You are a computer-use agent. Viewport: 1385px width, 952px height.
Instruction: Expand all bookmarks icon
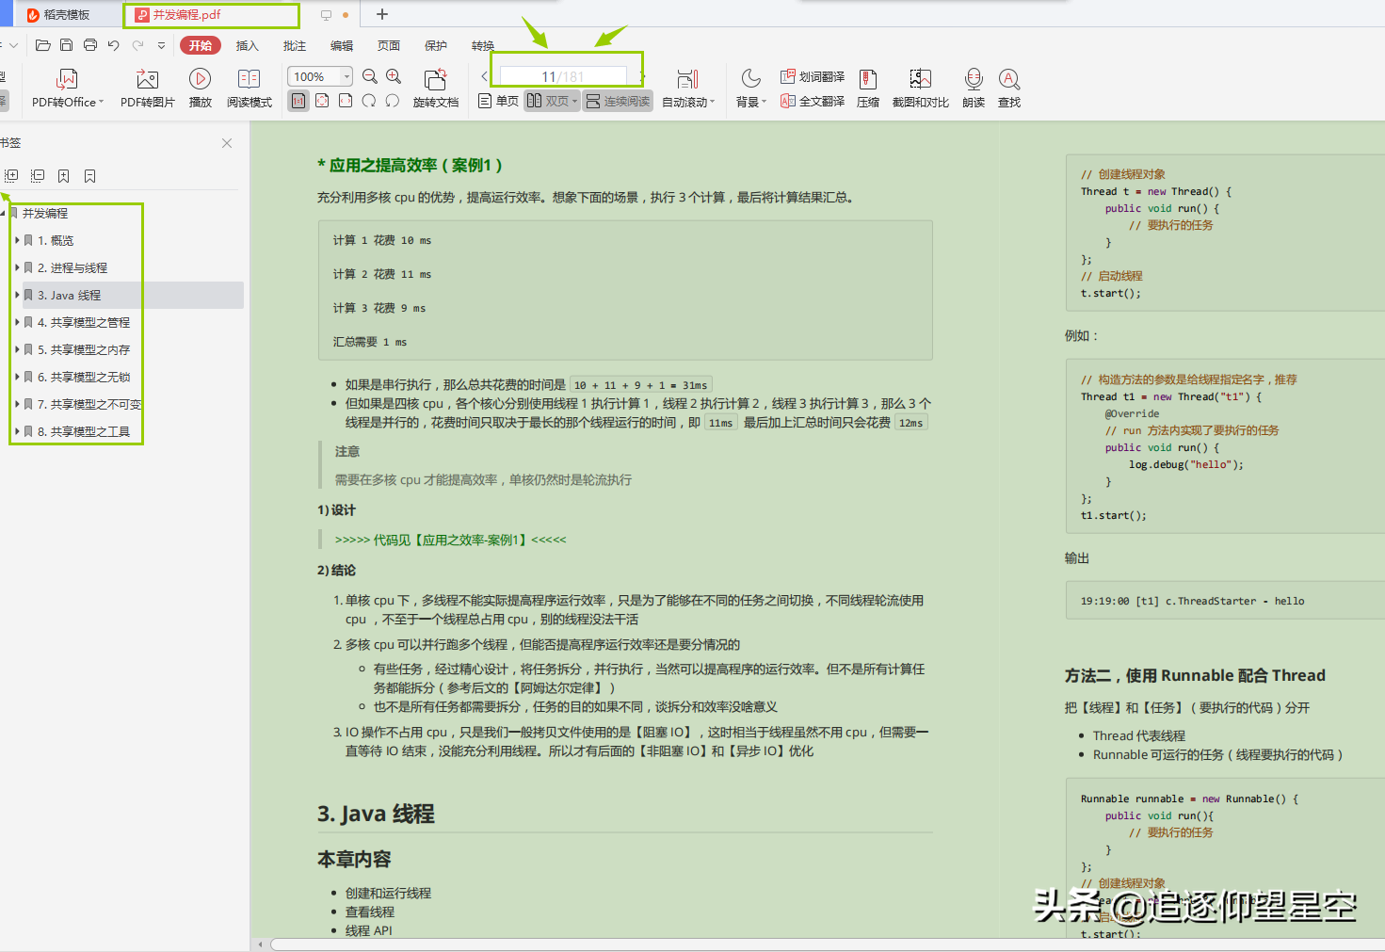pos(11,176)
